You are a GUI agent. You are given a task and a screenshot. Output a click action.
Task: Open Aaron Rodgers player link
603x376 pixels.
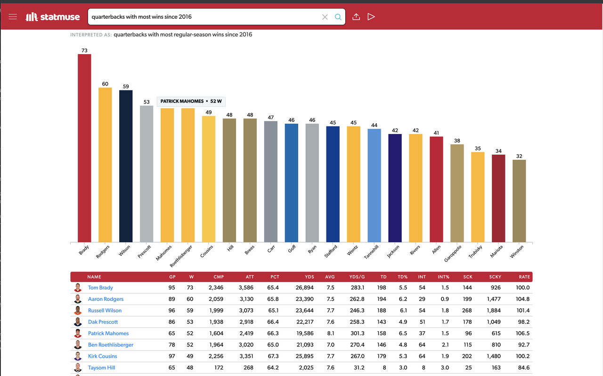tap(106, 299)
